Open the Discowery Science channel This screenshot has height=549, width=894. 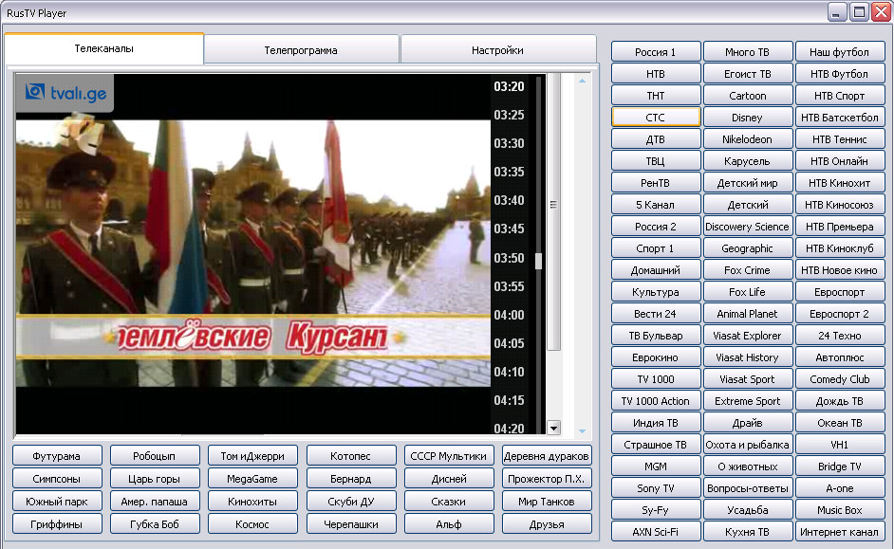pos(747,227)
